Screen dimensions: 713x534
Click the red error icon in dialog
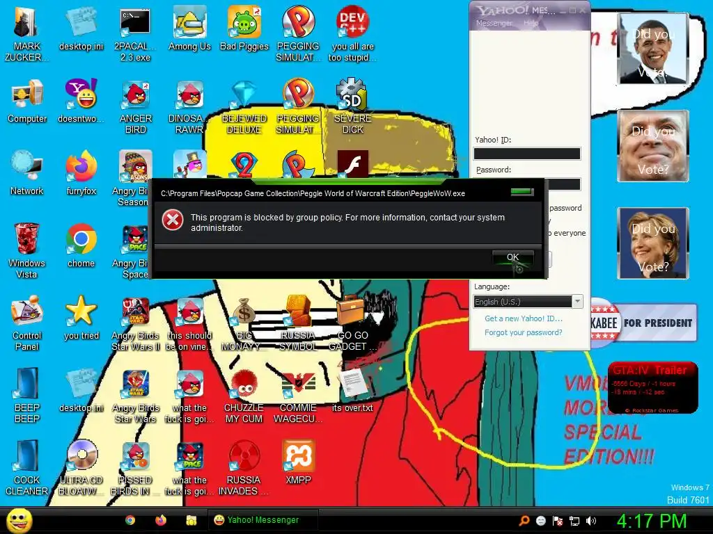tap(173, 220)
